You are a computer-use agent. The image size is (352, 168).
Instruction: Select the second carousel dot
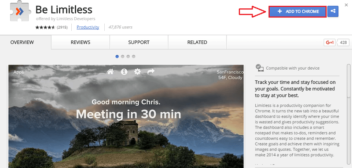coord(123,57)
